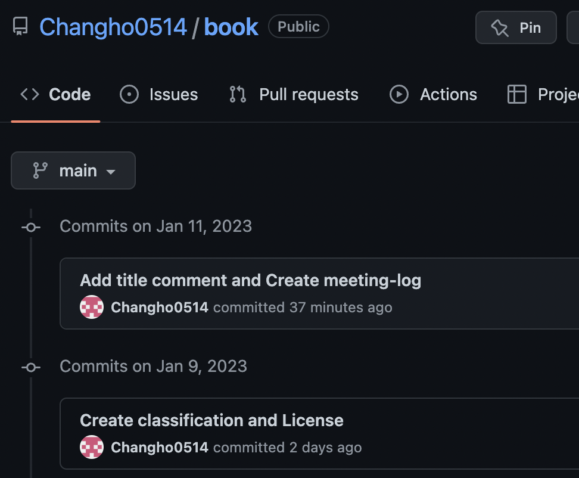
Task: Click 'committed 37 minutes ago' timestamp
Action: click(x=303, y=308)
